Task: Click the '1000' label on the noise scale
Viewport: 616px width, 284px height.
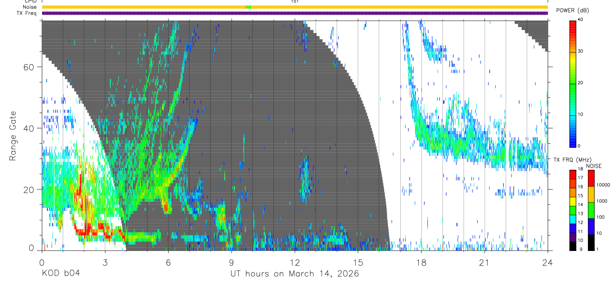Action: click(x=601, y=201)
